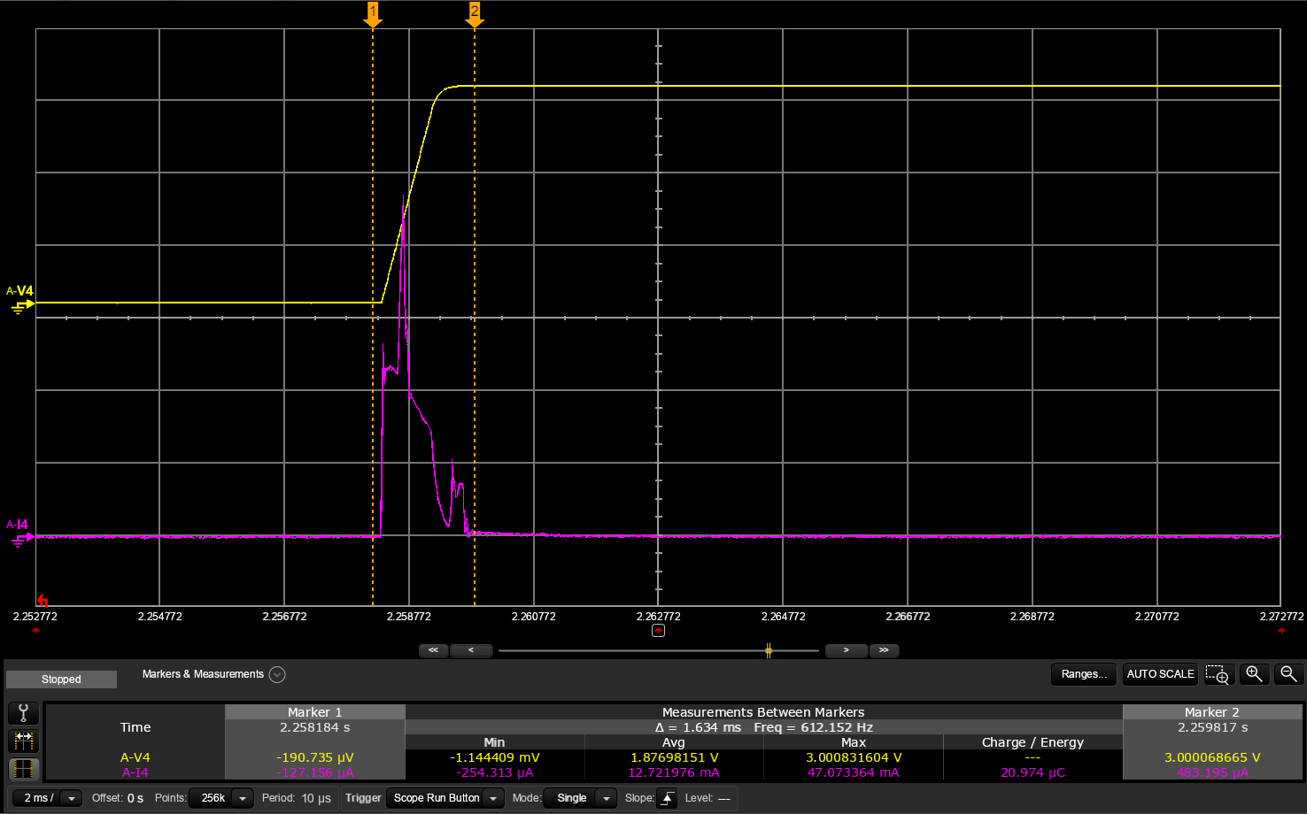
Task: Select the grid markers icon
Action: (24, 768)
